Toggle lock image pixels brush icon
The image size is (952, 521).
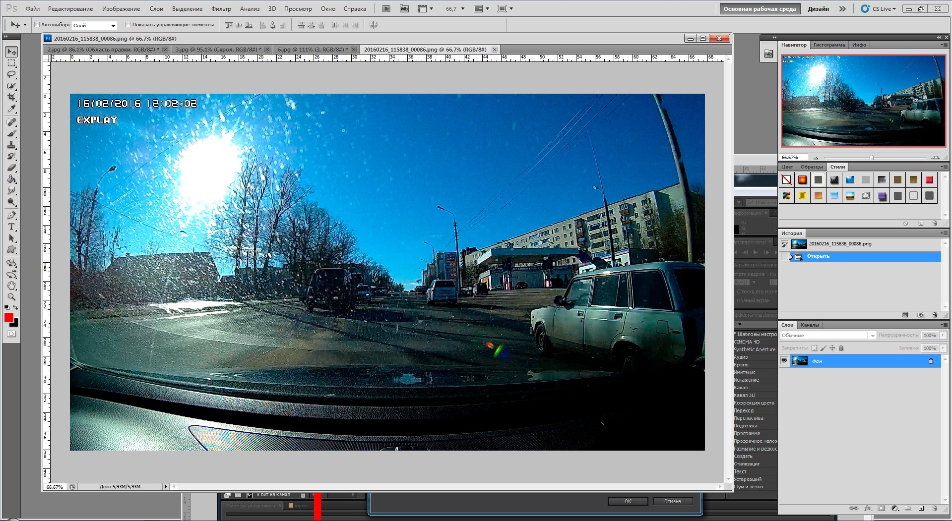click(823, 348)
